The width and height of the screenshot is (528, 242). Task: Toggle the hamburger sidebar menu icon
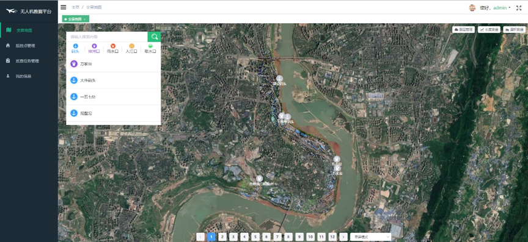pyautogui.click(x=64, y=7)
